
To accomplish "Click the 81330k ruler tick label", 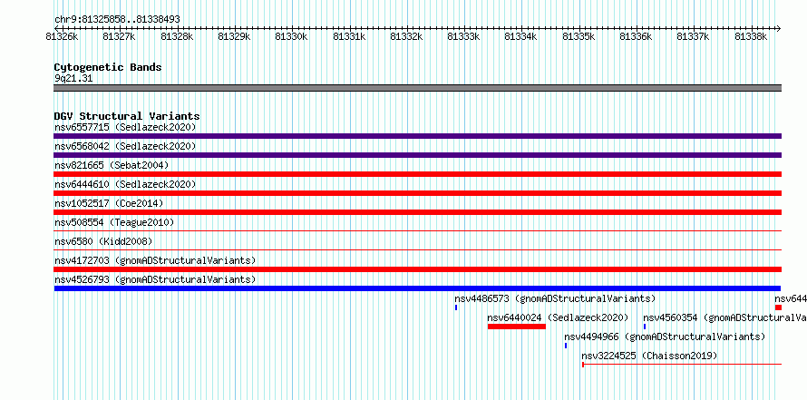I will click(291, 36).
